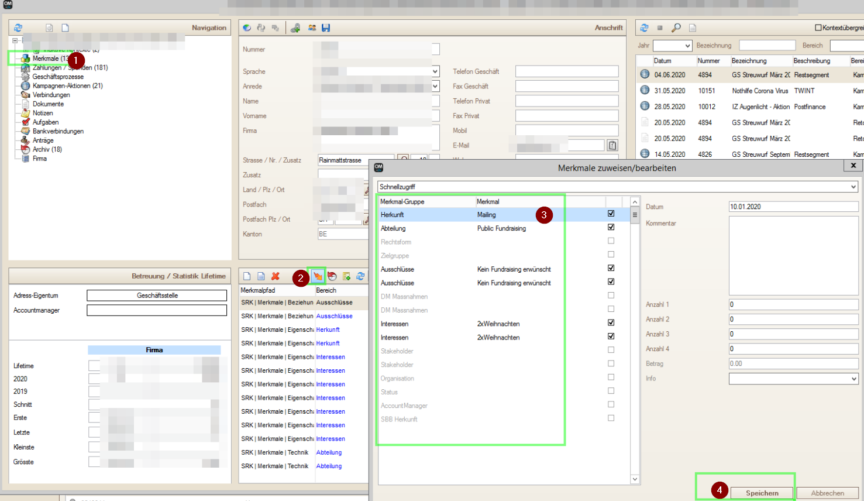Click into the Kommentar text area
The width and height of the screenshot is (864, 501).
coord(793,256)
